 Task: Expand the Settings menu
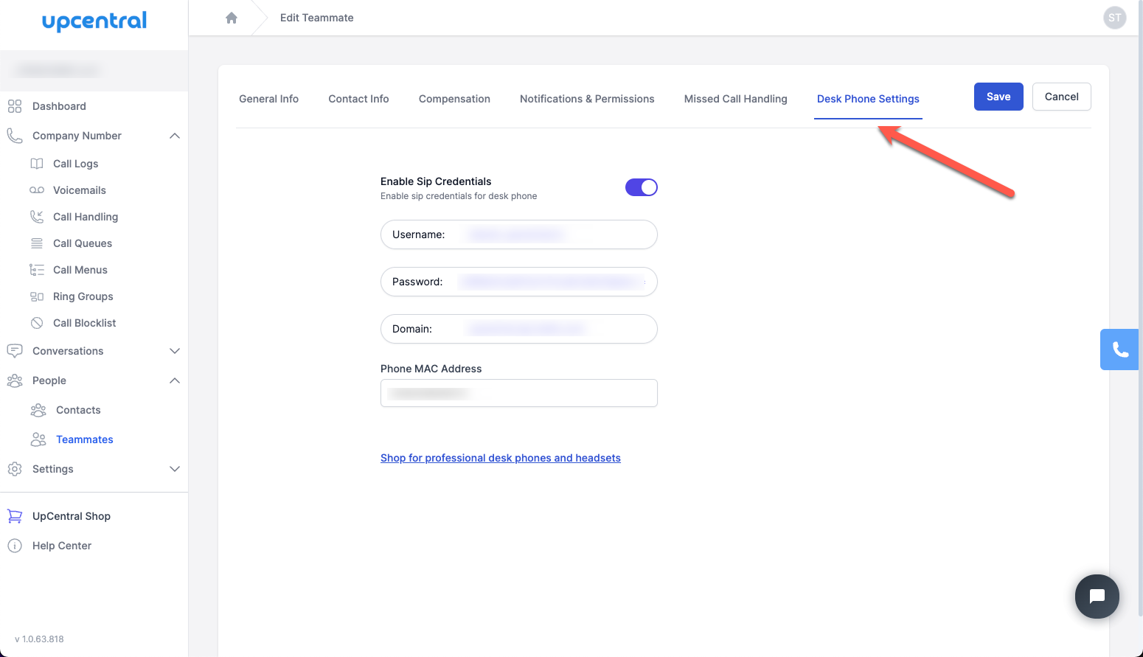click(175, 468)
